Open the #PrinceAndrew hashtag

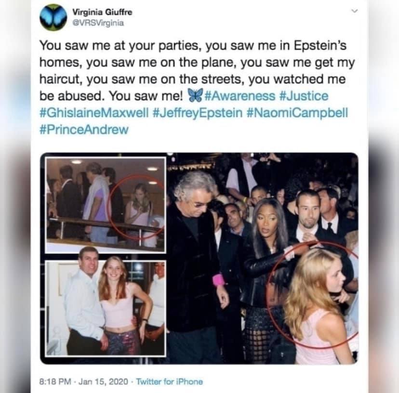click(x=84, y=130)
